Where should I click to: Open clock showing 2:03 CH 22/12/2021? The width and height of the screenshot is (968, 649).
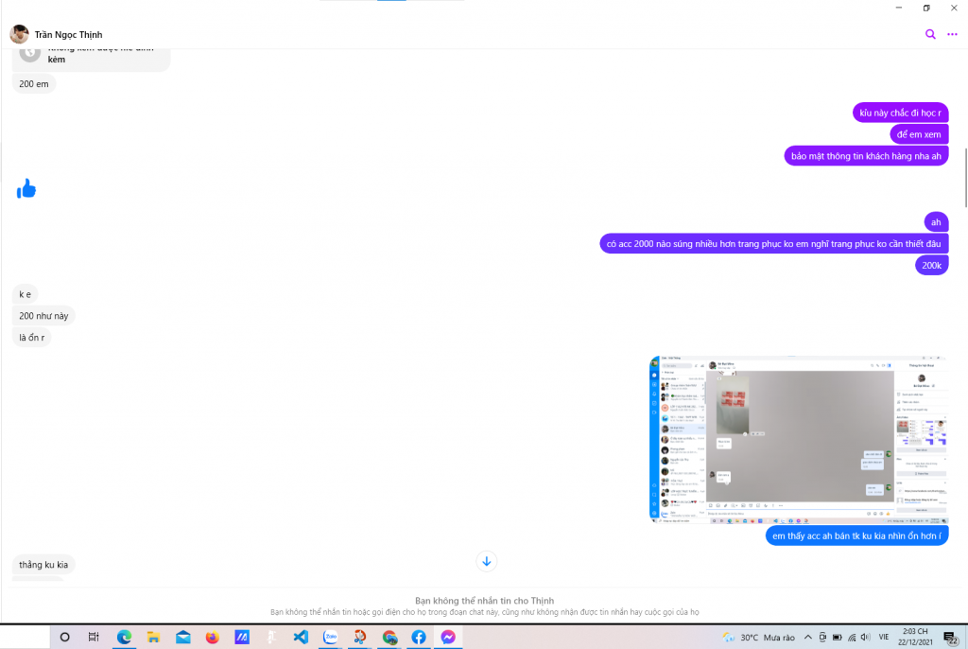pyautogui.click(x=915, y=637)
